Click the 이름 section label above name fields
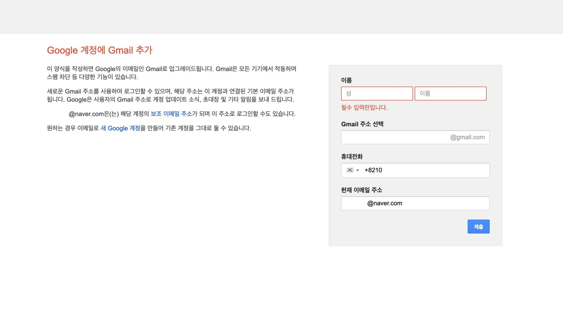Image resolution: width=563 pixels, height=322 pixels. click(346, 80)
